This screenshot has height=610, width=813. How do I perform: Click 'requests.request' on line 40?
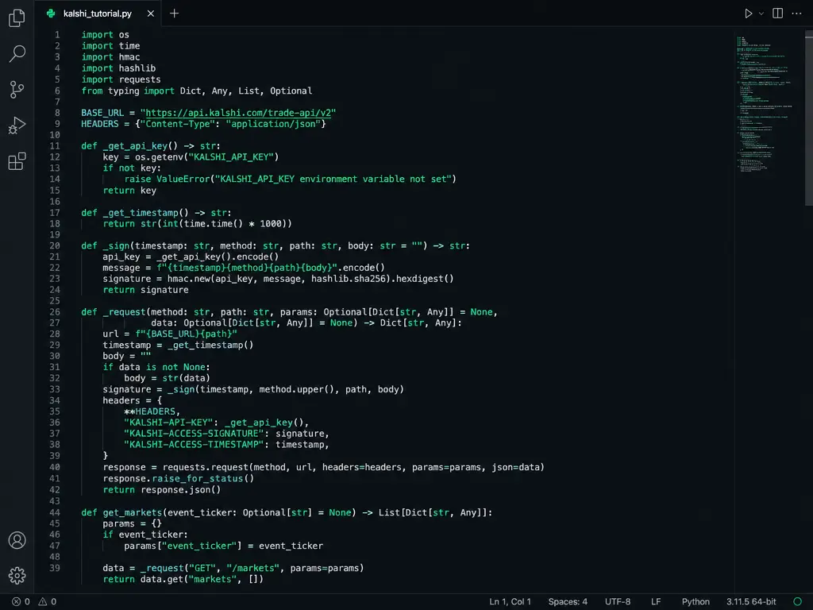pos(206,467)
